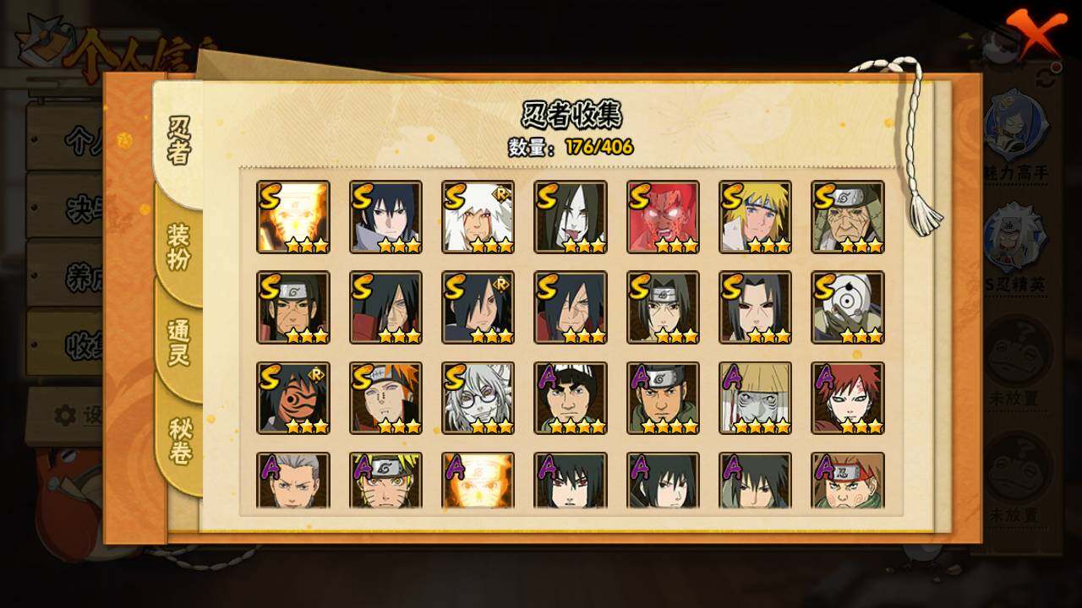
Task: Choose the elderly Third Hokage S-rank portrait
Action: click(848, 217)
